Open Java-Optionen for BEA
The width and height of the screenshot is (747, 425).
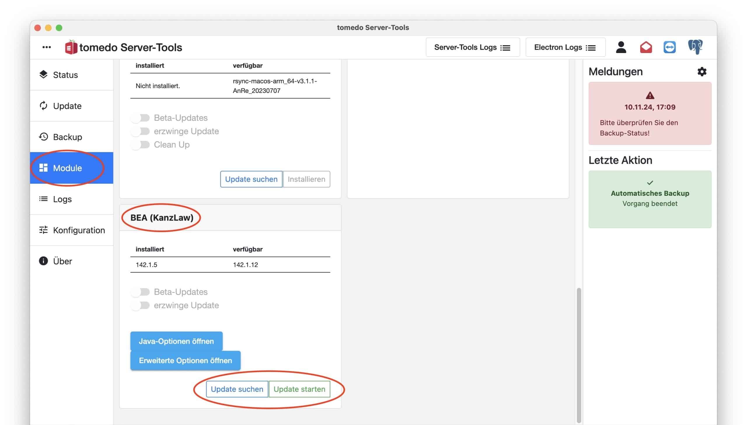[176, 341]
